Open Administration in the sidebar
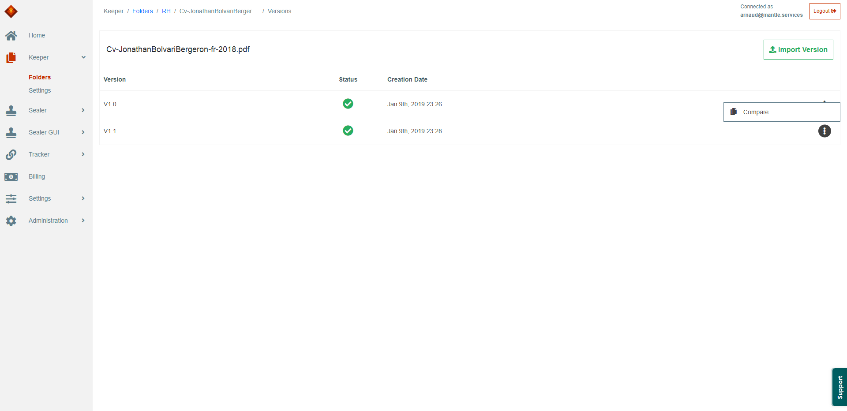The height and width of the screenshot is (411, 847). click(x=48, y=220)
